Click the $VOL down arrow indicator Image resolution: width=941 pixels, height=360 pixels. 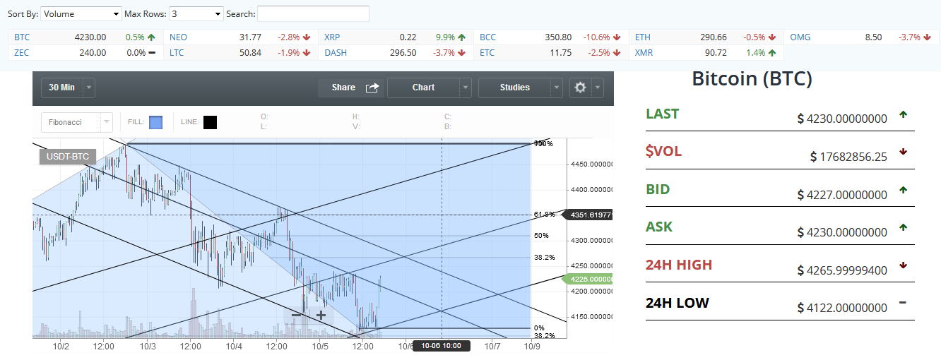click(903, 152)
